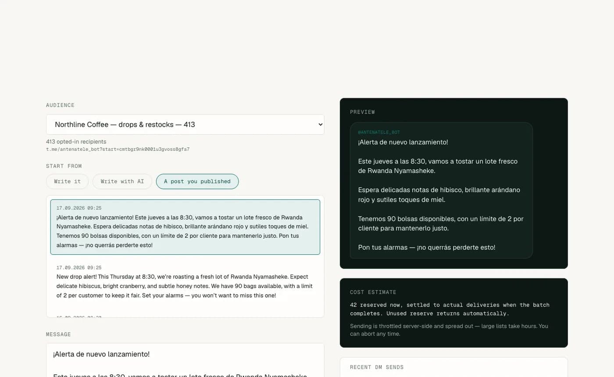
Task: Click the "42 reserved now" cost text
Action: click(x=450, y=309)
